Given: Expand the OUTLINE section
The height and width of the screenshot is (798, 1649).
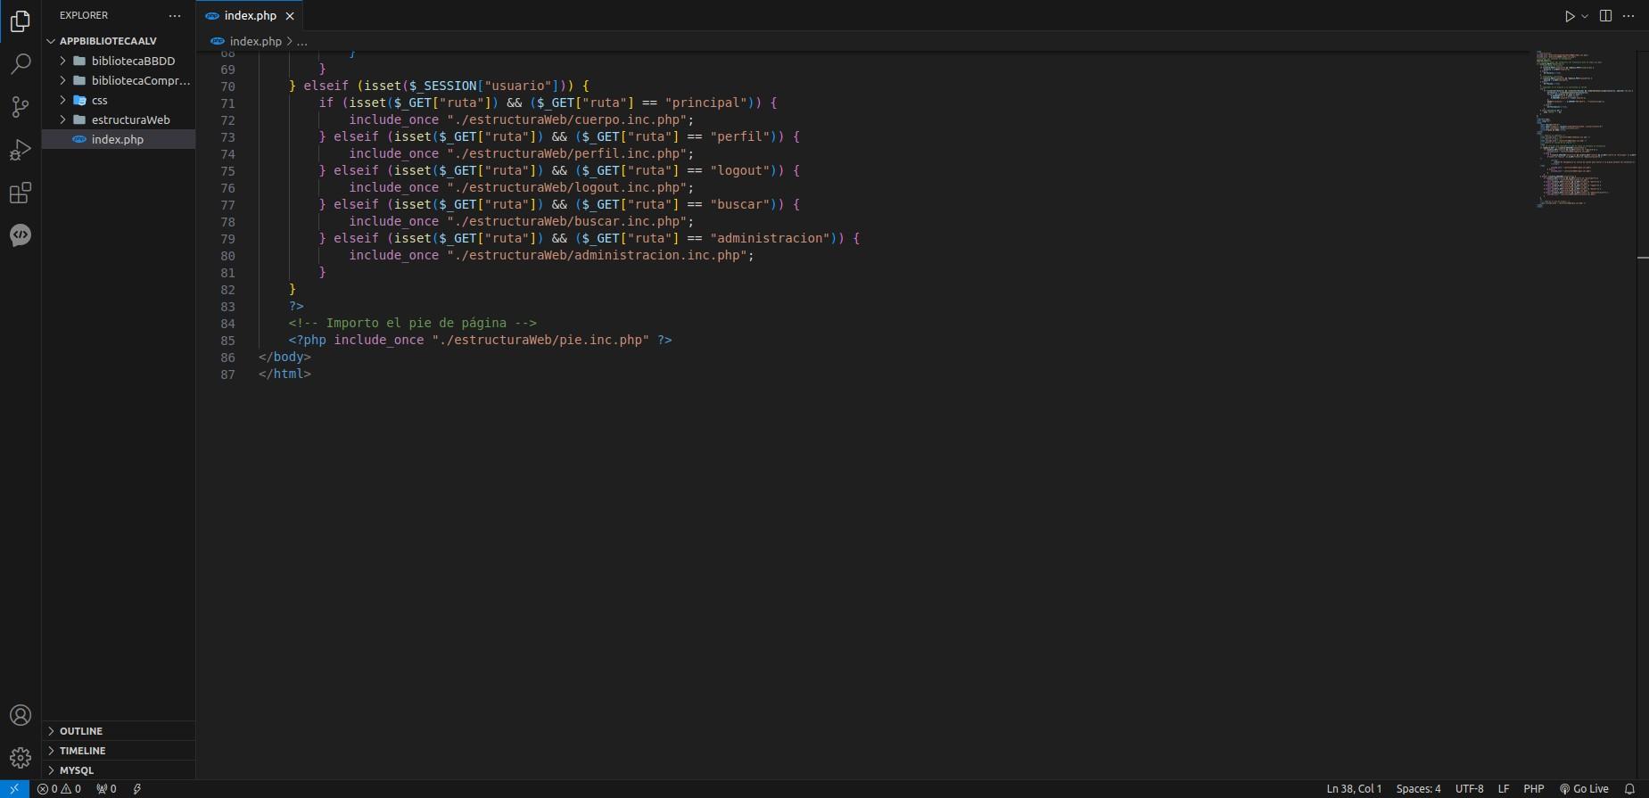Looking at the screenshot, I should pyautogui.click(x=119, y=731).
